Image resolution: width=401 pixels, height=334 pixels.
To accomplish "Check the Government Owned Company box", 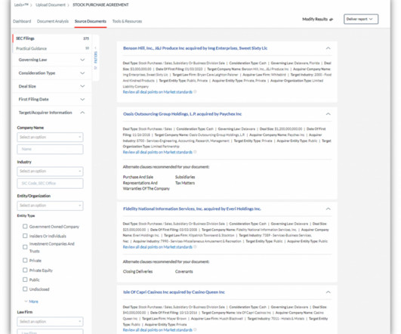I will pyautogui.click(x=25, y=227).
